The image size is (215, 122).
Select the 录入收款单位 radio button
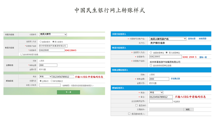pos(167,53)
